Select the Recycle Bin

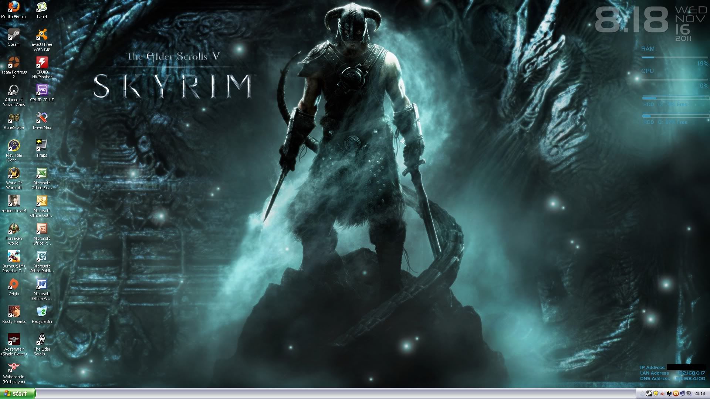(x=42, y=314)
